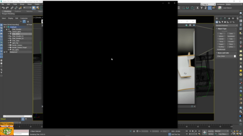
Task: Restrict transform to the X axis
Action: (x=197, y=8)
